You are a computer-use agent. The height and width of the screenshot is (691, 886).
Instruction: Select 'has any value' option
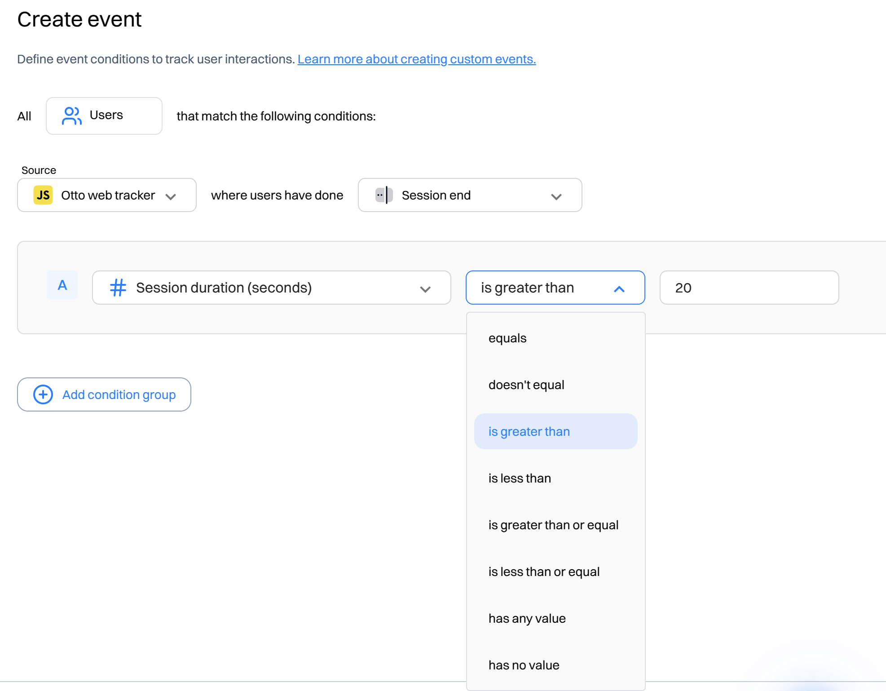556,618
